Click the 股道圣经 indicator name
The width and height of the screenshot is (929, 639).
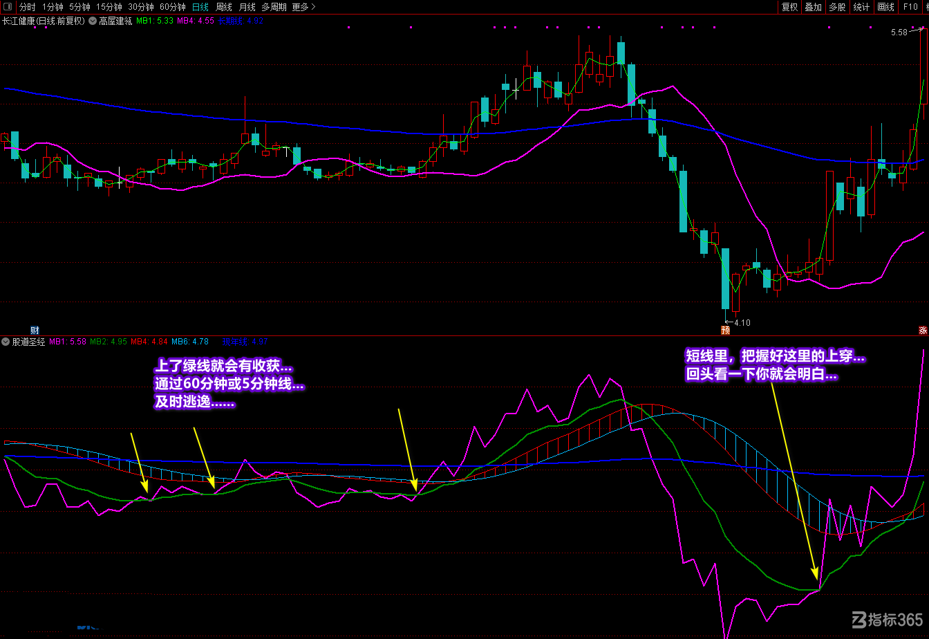click(x=28, y=342)
